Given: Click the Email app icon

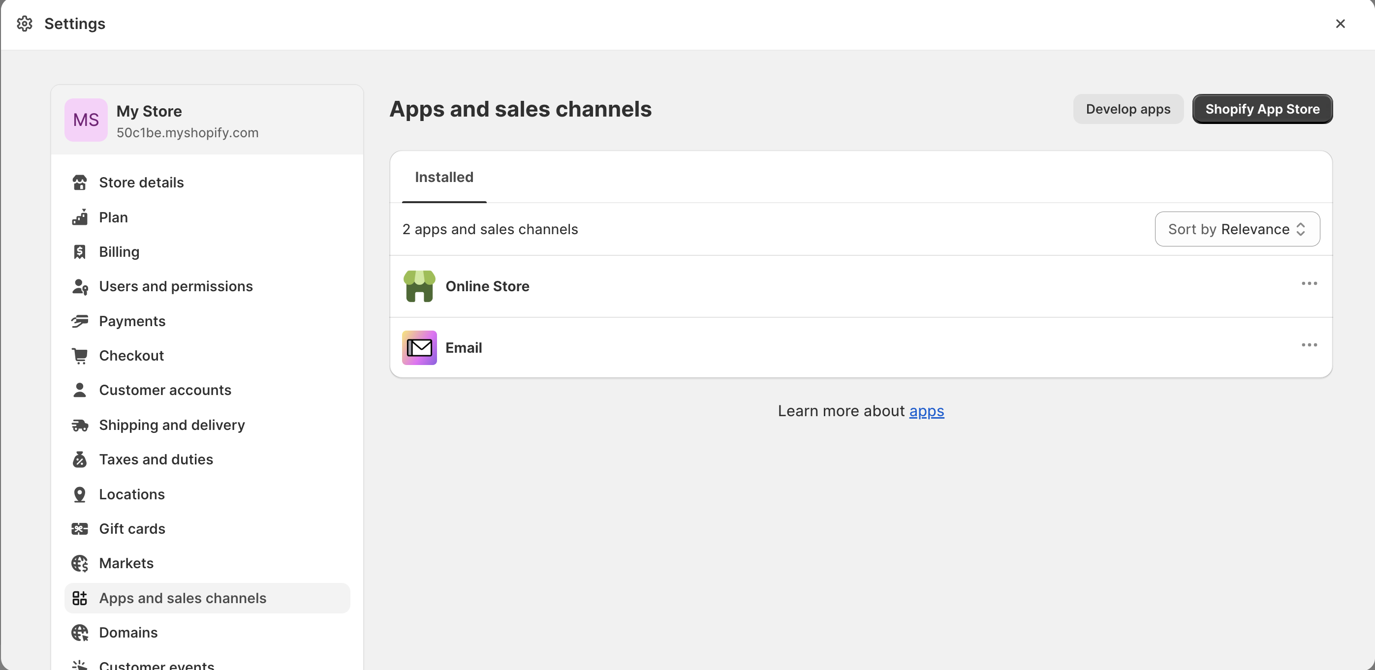Looking at the screenshot, I should tap(419, 348).
